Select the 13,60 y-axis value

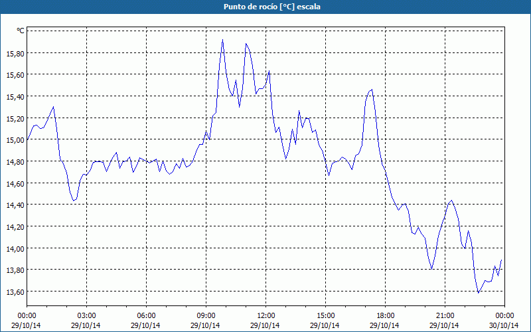(15, 291)
